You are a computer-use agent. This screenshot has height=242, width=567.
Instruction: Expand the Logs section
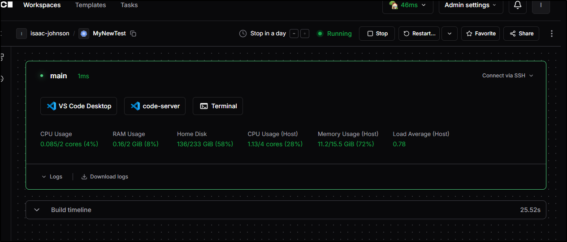[x=52, y=177]
